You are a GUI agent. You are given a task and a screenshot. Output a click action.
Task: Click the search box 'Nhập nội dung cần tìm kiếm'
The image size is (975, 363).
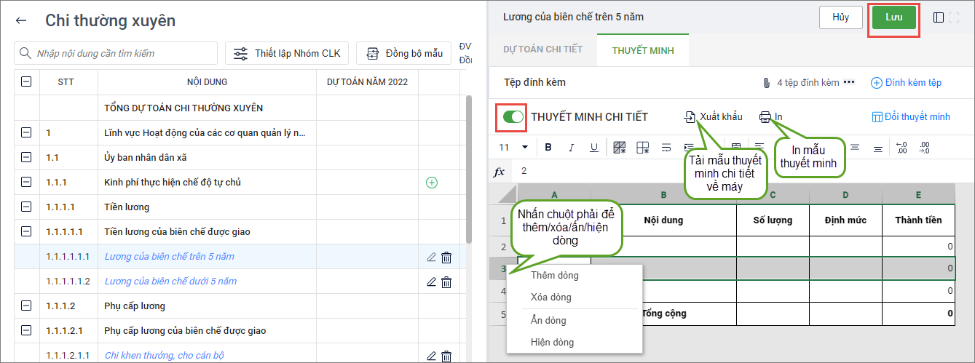[117, 53]
